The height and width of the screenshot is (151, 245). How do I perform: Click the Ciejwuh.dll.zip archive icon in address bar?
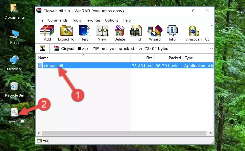(x=56, y=48)
